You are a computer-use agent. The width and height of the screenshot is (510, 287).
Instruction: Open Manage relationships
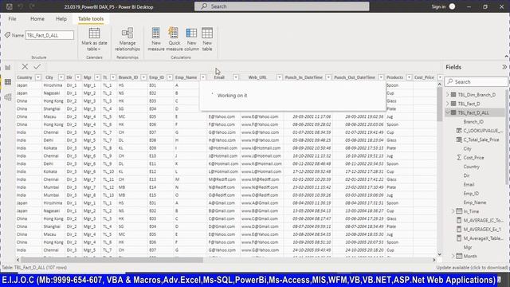(x=127, y=39)
